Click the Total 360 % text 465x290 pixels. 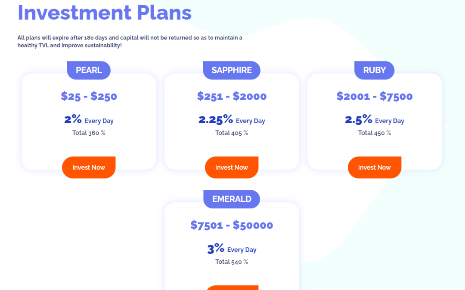tap(89, 133)
